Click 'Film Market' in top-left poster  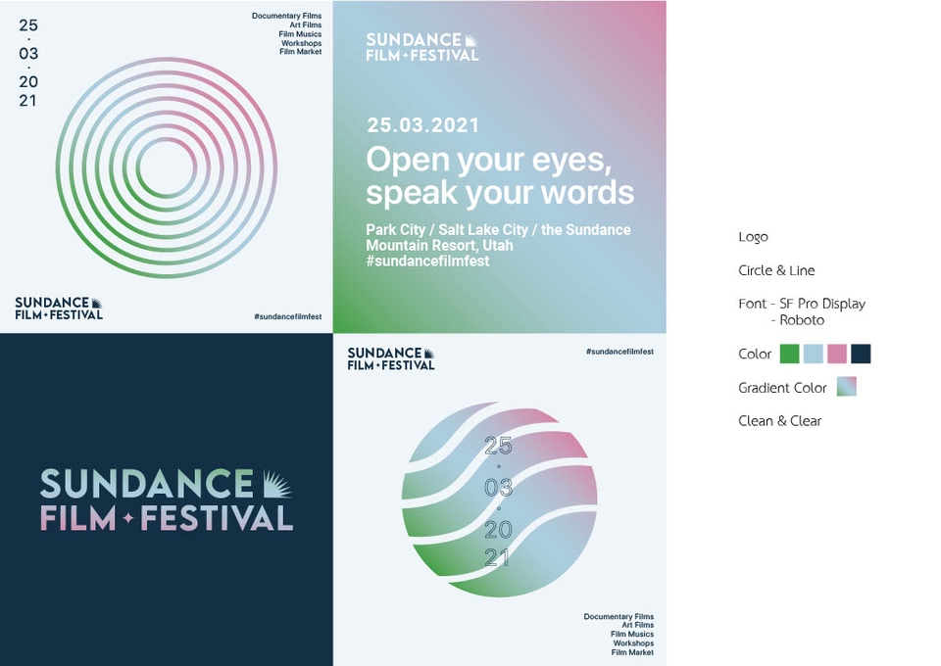[301, 52]
